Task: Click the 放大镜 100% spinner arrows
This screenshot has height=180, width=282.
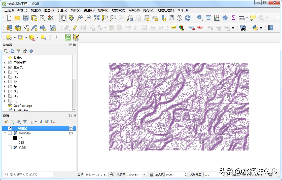Action: coord(186,175)
